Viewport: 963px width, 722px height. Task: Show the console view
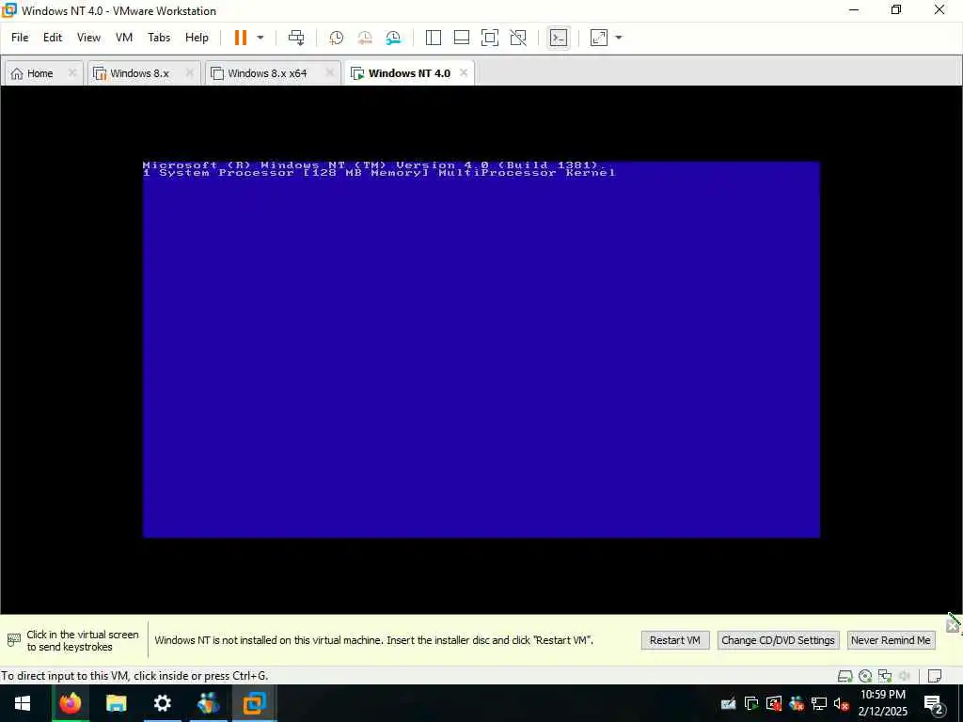point(559,38)
